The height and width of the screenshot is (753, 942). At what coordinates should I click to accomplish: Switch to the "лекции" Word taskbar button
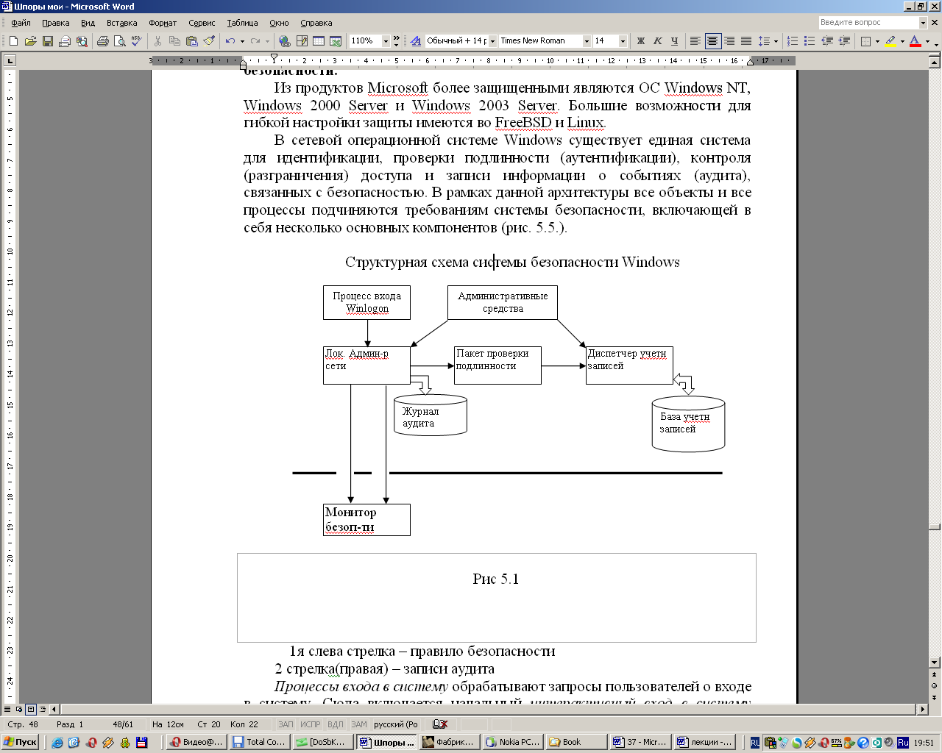click(x=704, y=742)
